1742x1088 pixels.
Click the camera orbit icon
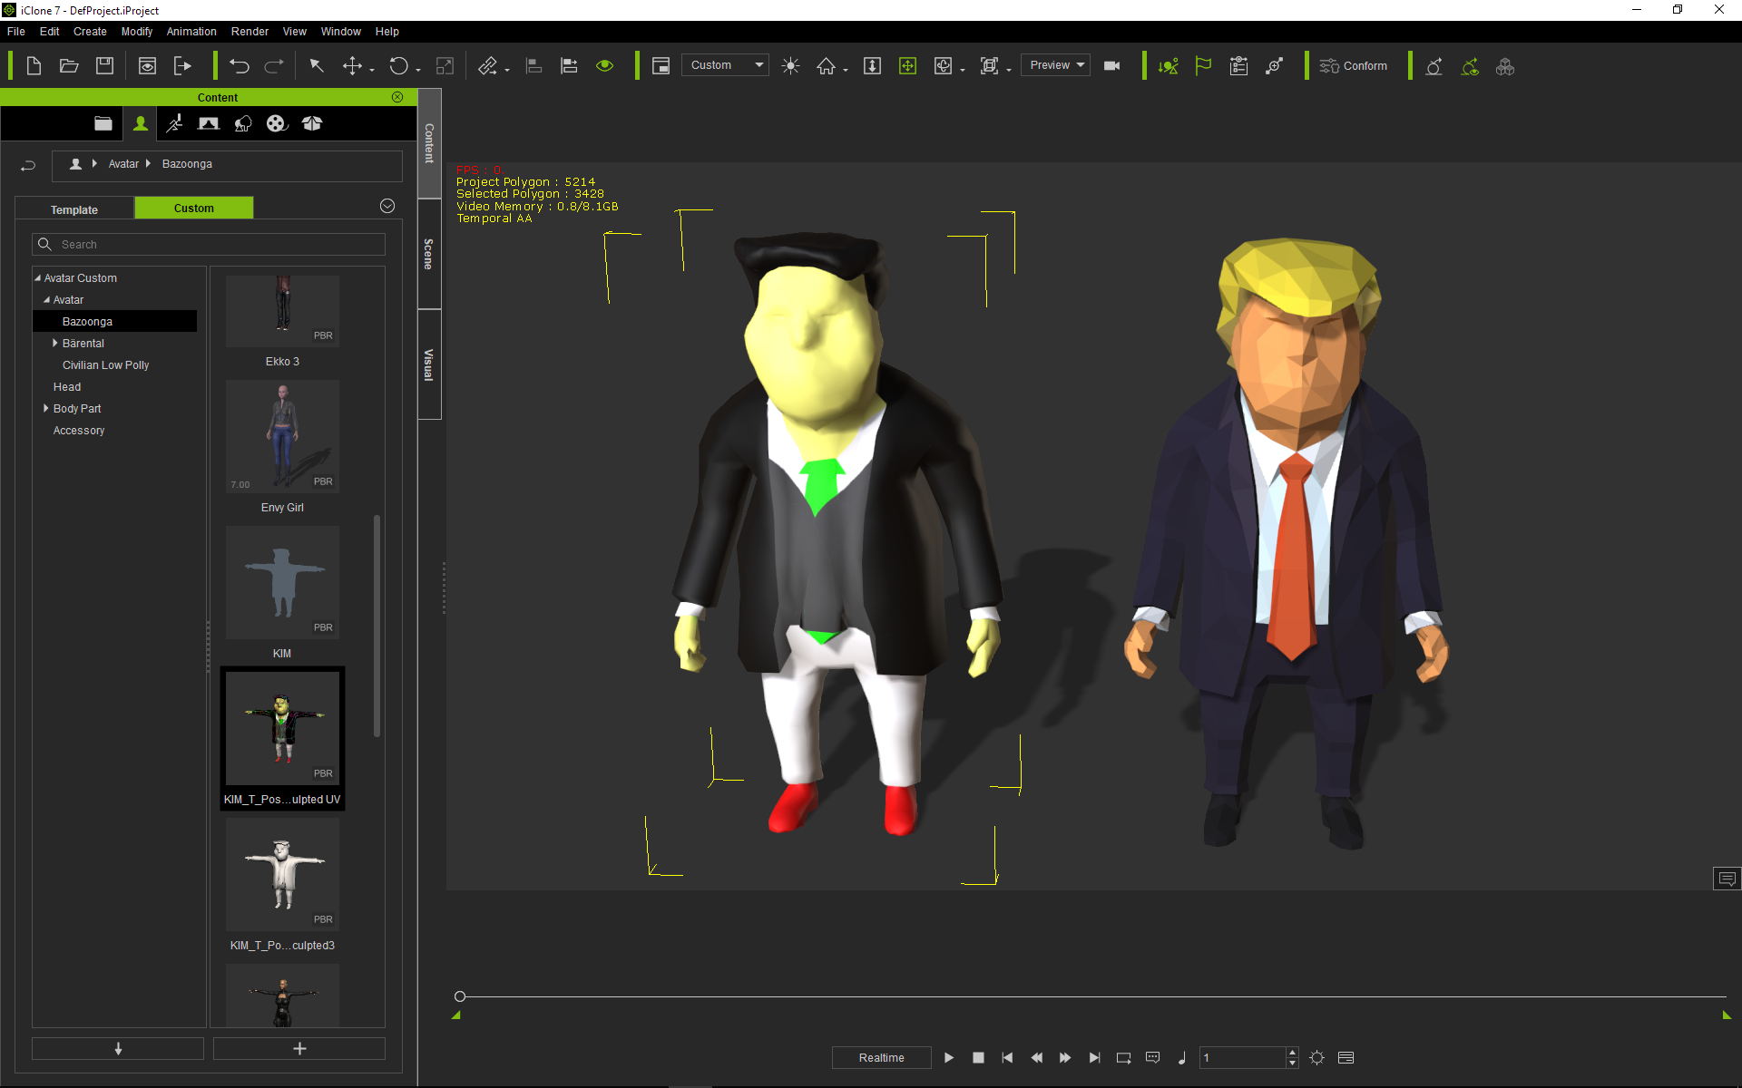(x=944, y=66)
